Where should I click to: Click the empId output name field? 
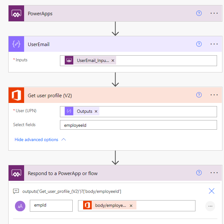(x=51, y=206)
